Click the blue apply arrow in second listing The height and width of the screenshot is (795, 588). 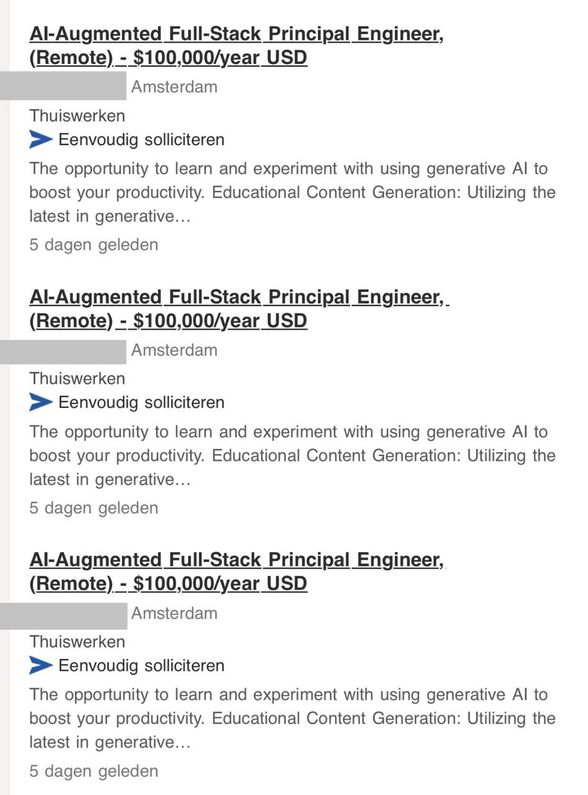(x=40, y=402)
